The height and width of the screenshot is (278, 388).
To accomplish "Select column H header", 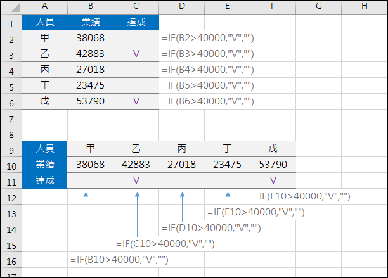I will tap(365, 6).
